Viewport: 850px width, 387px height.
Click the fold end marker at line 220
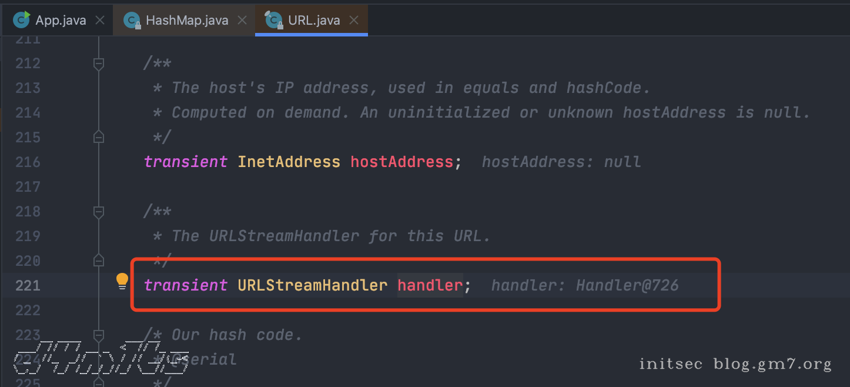point(99,261)
